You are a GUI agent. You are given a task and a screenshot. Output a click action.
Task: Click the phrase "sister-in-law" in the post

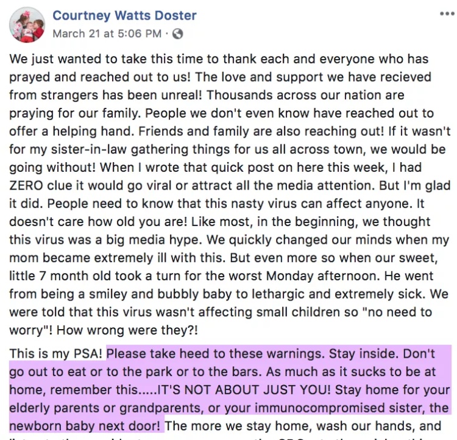pyautogui.click(x=89, y=149)
